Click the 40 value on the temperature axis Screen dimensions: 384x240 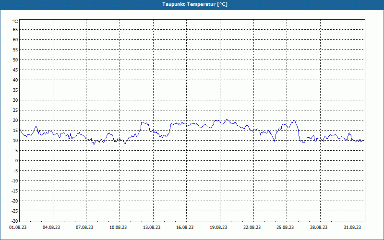point(15,80)
